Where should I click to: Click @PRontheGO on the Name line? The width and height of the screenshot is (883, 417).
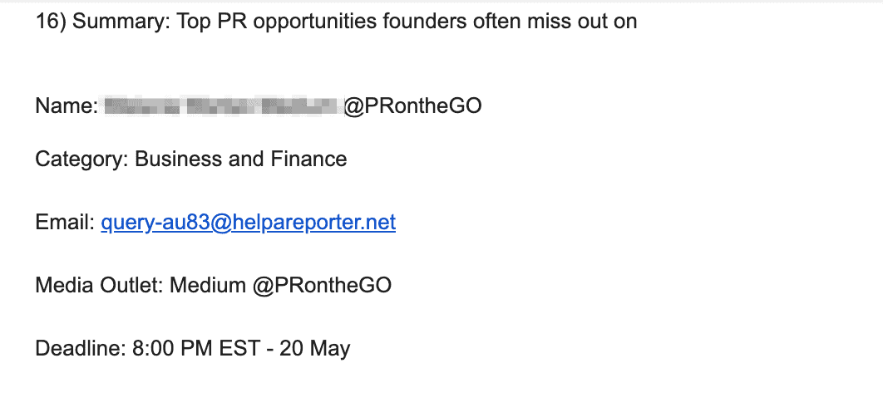pyautogui.click(x=412, y=105)
